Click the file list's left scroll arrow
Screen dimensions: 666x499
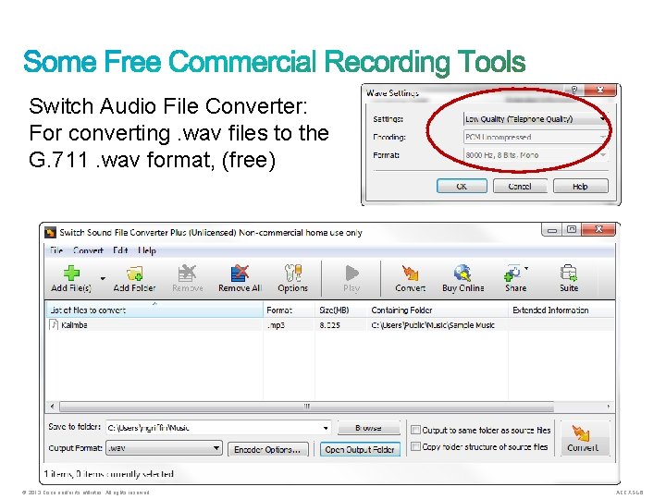pyautogui.click(x=52, y=407)
